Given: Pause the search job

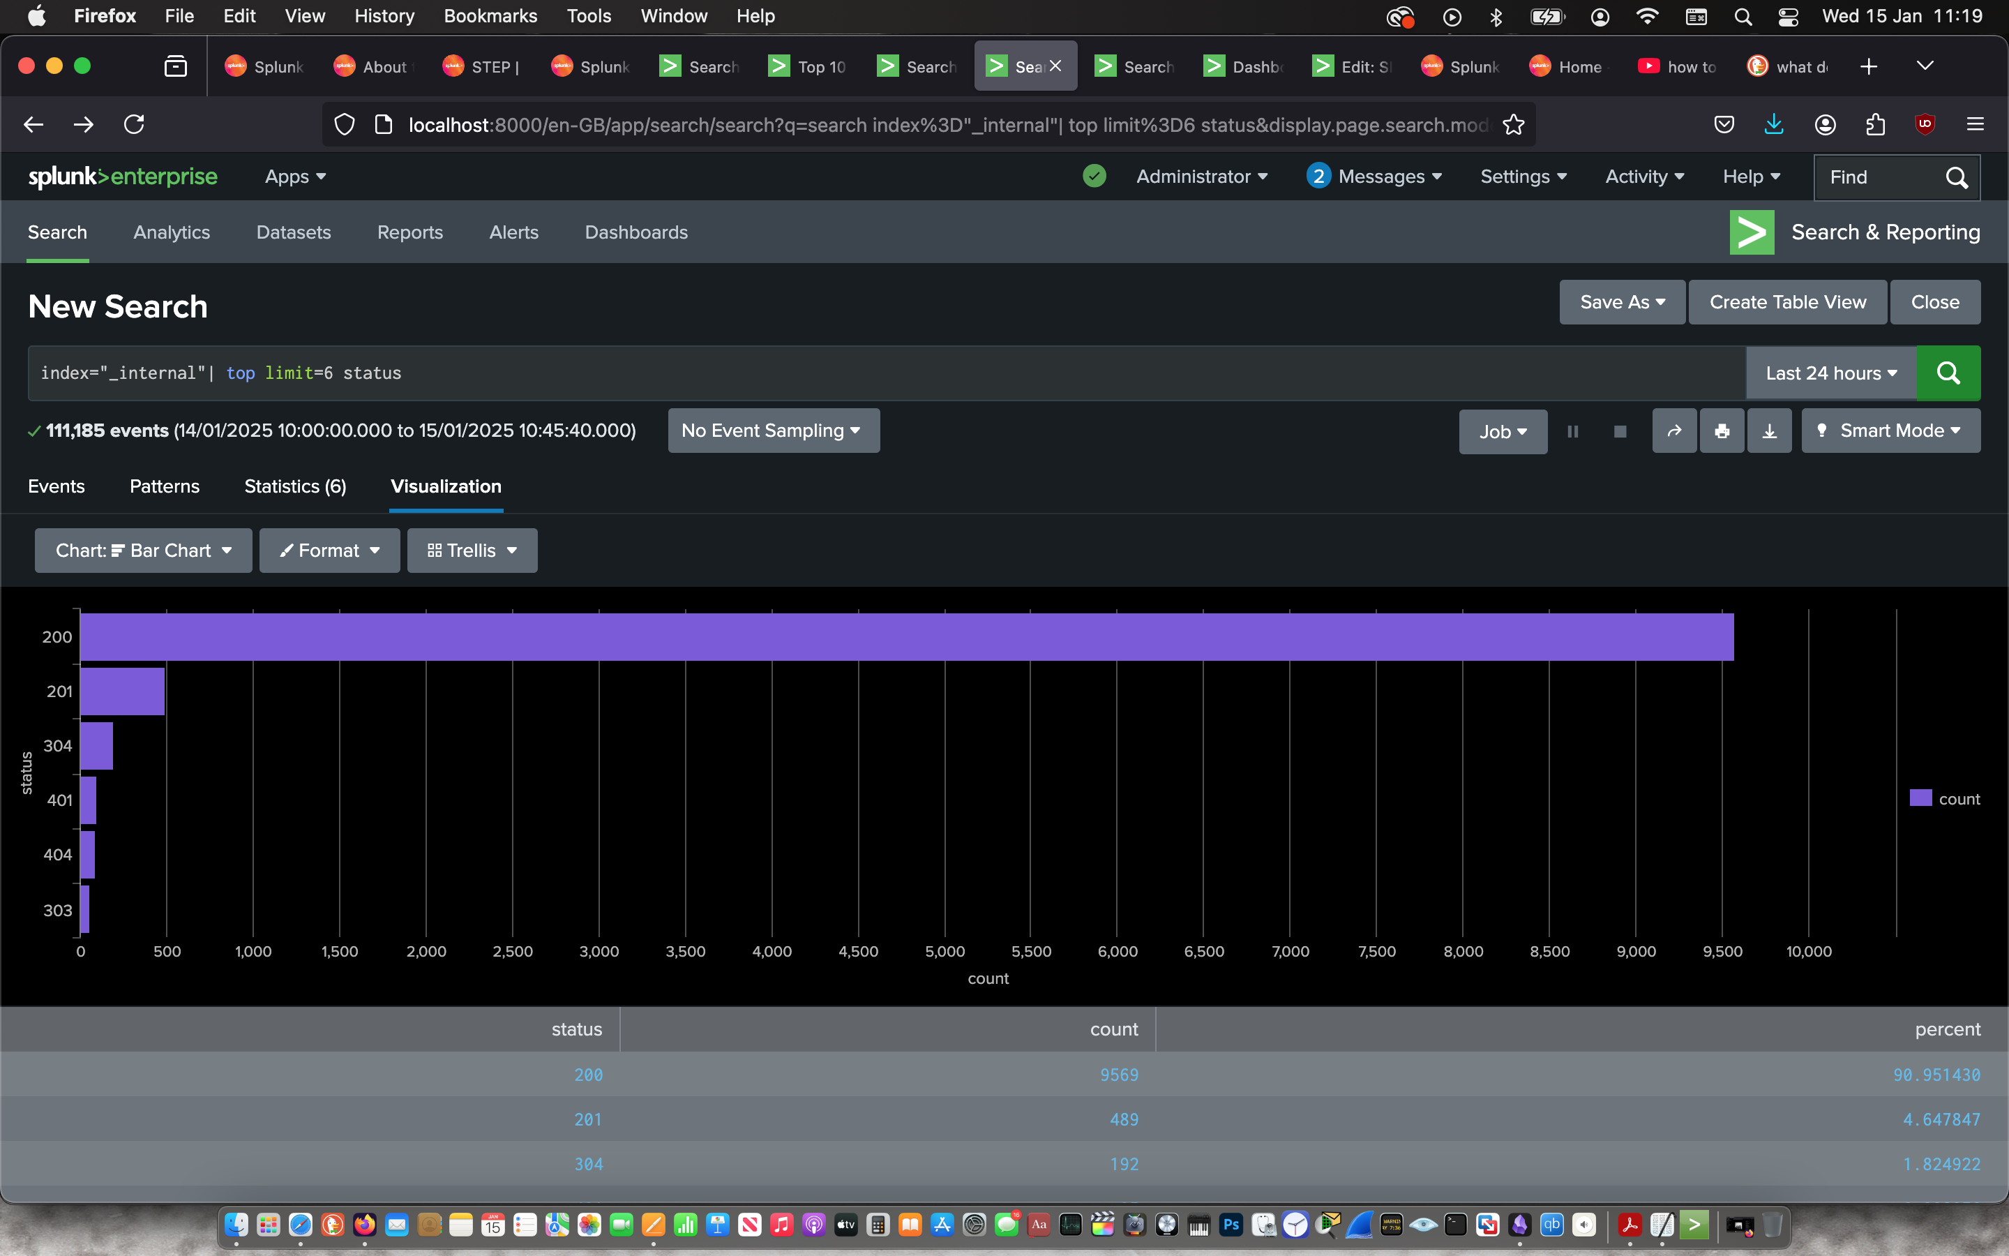Looking at the screenshot, I should [1572, 431].
